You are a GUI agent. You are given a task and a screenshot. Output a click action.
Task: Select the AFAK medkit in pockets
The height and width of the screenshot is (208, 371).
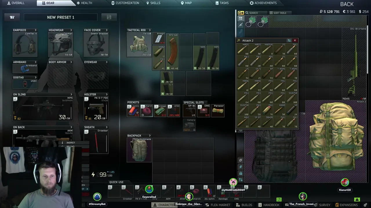click(x=174, y=111)
